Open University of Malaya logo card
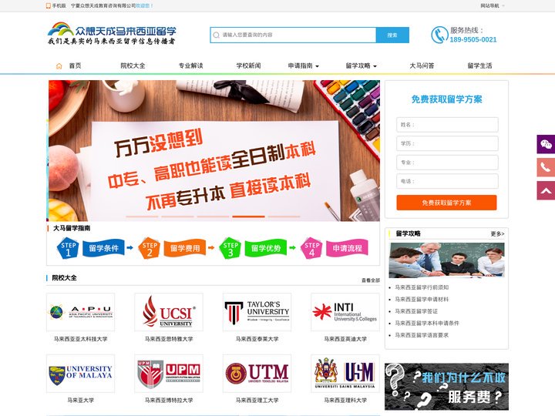555x416 pixels. pyautogui.click(x=81, y=374)
